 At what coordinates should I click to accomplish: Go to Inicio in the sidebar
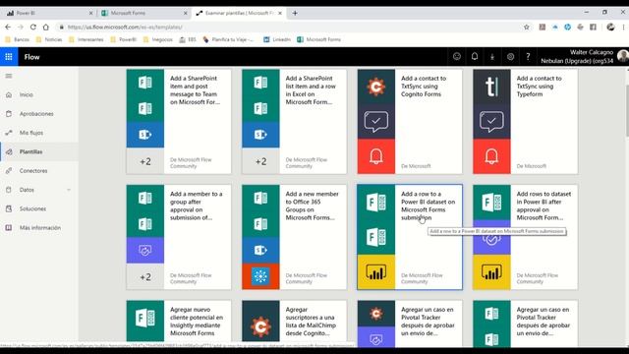coord(27,94)
